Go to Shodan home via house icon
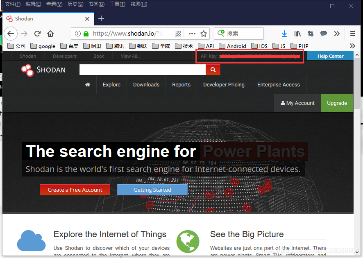The height and width of the screenshot is (258, 363). 88,85
